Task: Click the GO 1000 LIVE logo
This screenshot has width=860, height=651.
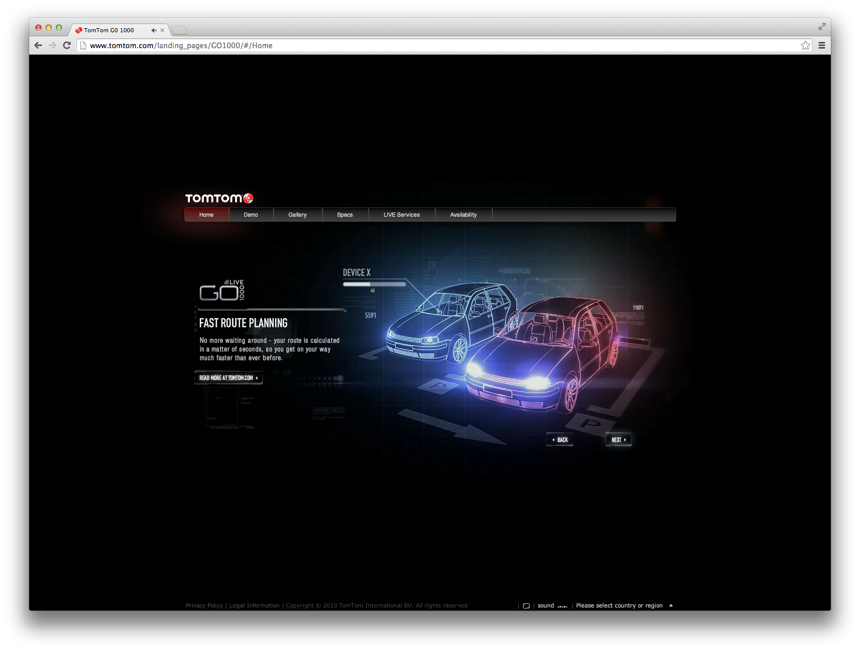Action: pos(222,290)
